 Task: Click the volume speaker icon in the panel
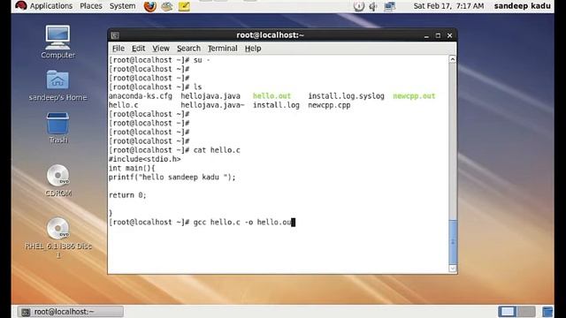click(x=373, y=6)
